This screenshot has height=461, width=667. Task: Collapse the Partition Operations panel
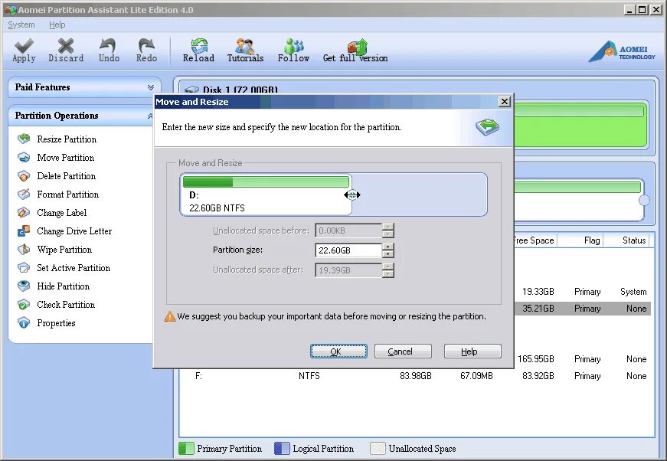pos(150,116)
